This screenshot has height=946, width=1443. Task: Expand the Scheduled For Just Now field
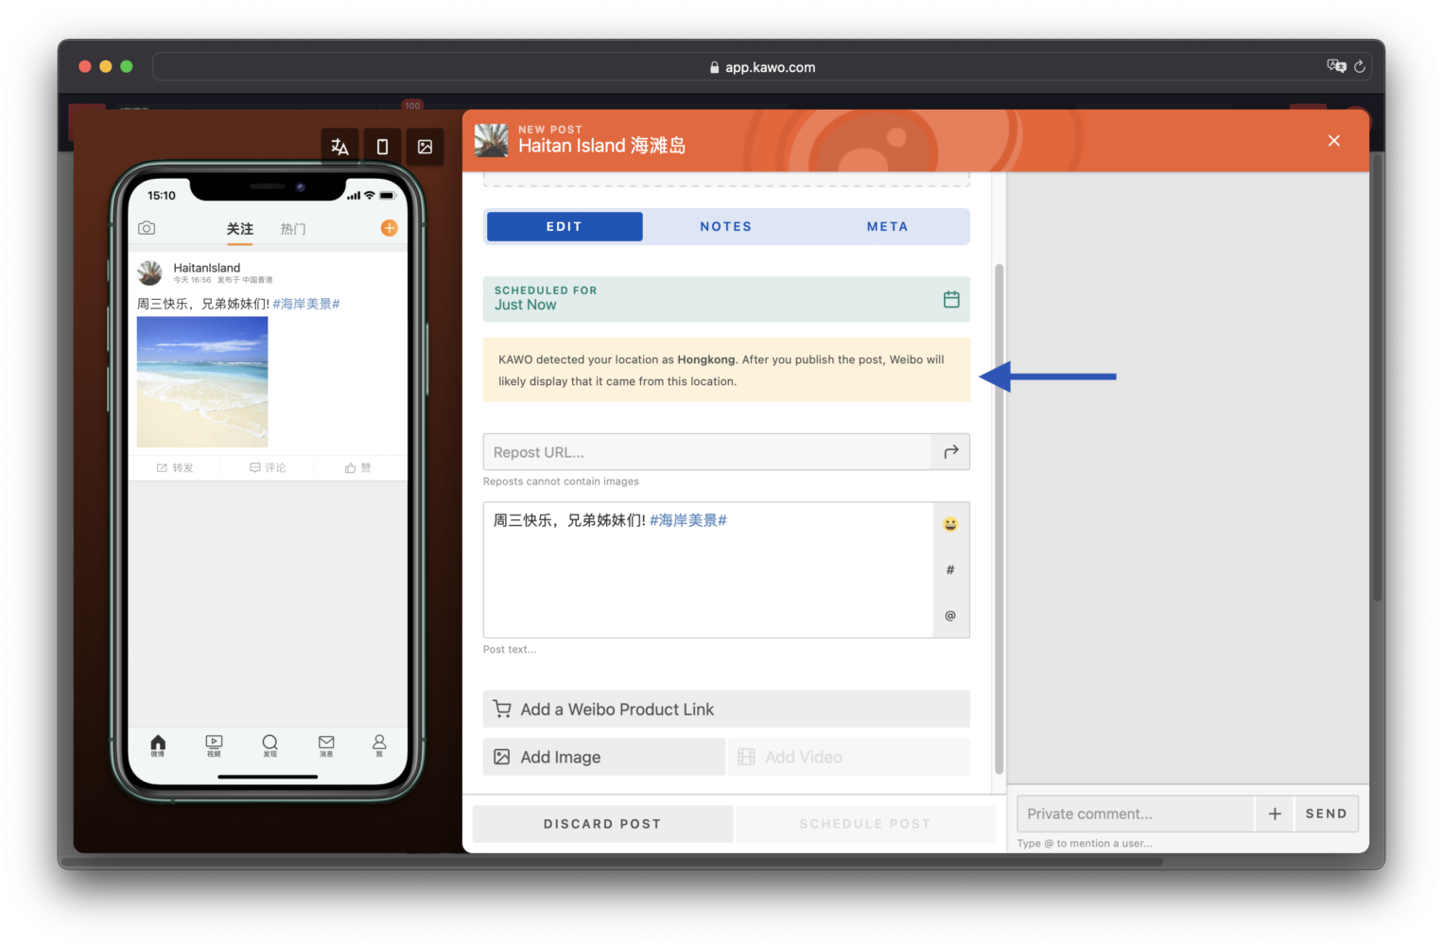[x=709, y=299]
